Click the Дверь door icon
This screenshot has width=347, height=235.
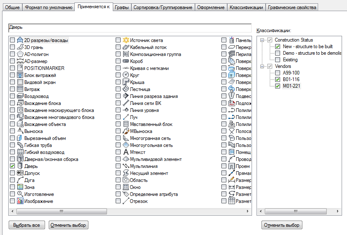coord(20,166)
